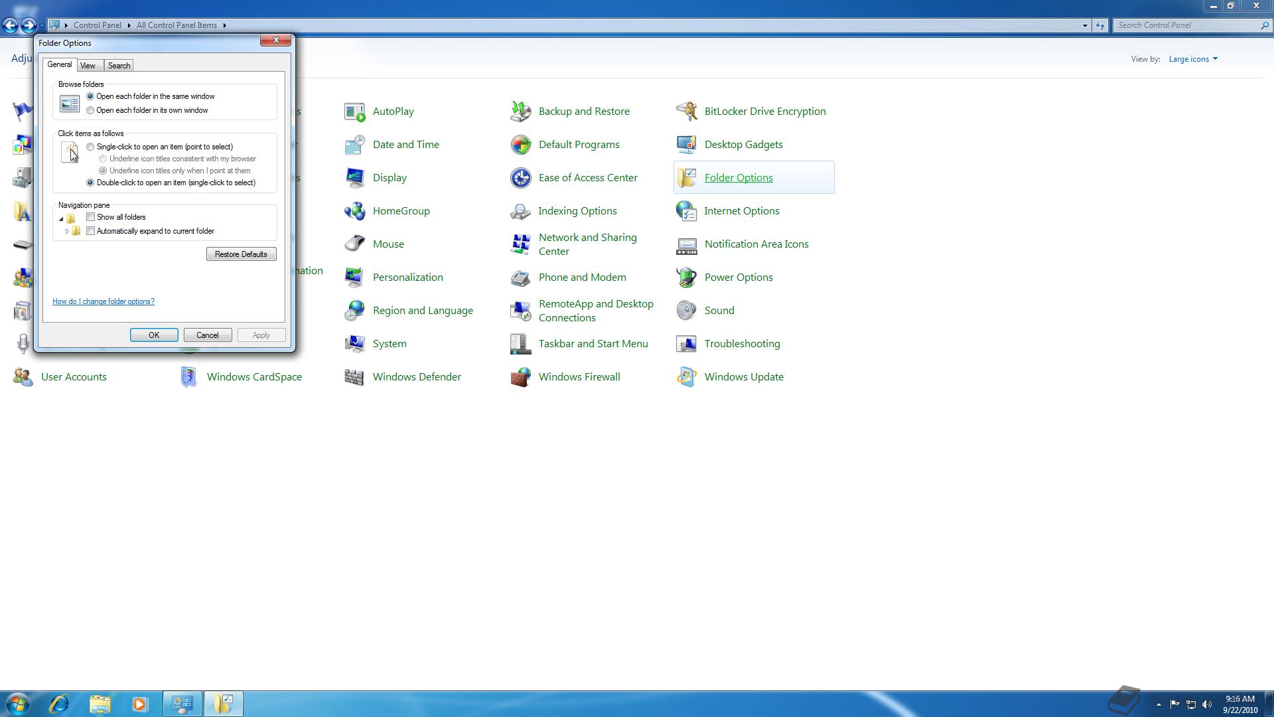Click the Phone and Modem icon

521,278
